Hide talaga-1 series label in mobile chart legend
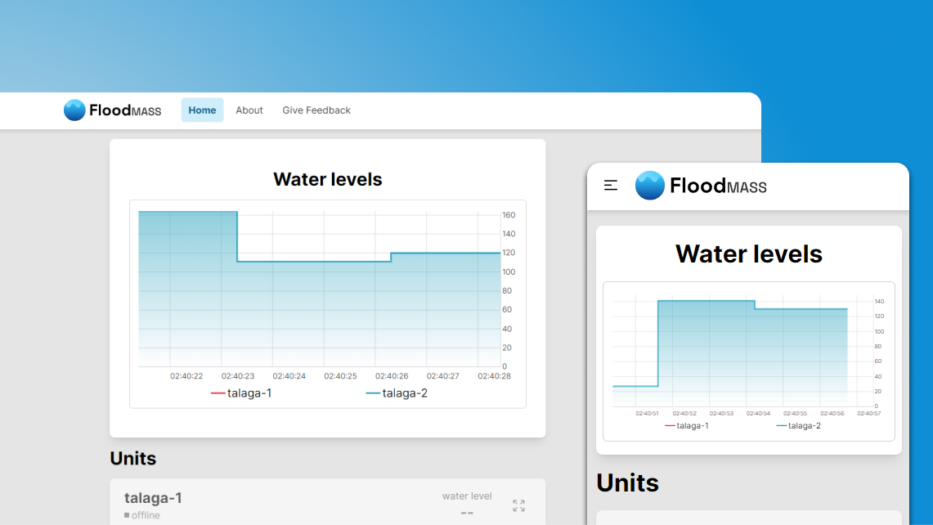This screenshot has width=933, height=525. point(693,425)
